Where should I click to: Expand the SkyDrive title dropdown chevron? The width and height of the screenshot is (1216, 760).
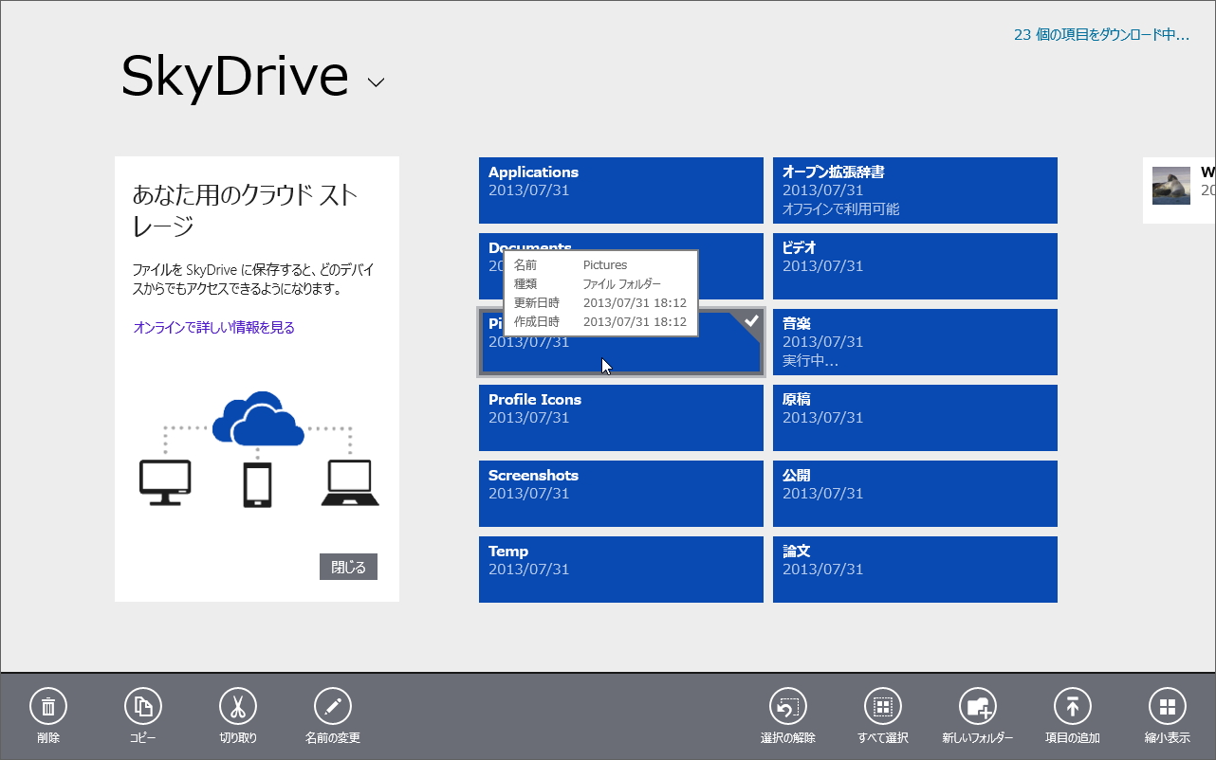[x=376, y=82]
